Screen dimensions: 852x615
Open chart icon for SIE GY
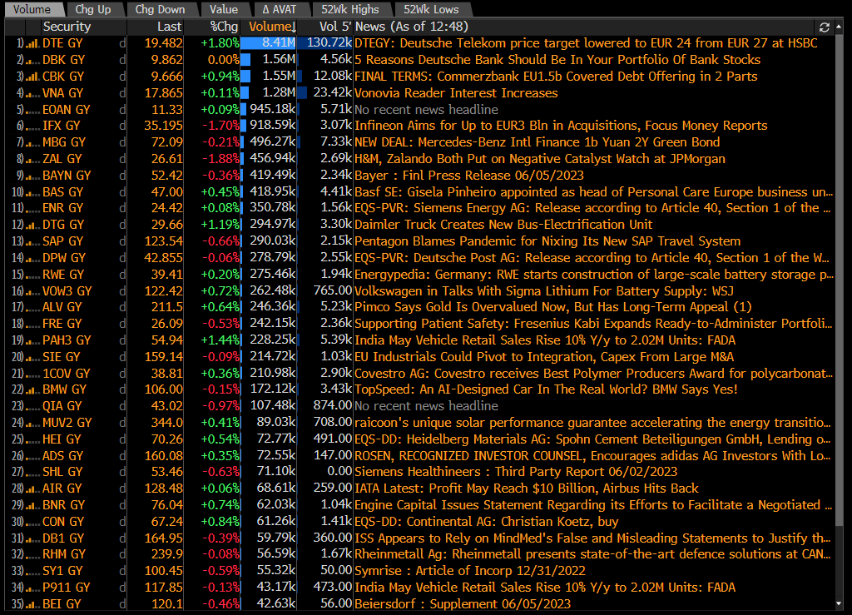32,357
